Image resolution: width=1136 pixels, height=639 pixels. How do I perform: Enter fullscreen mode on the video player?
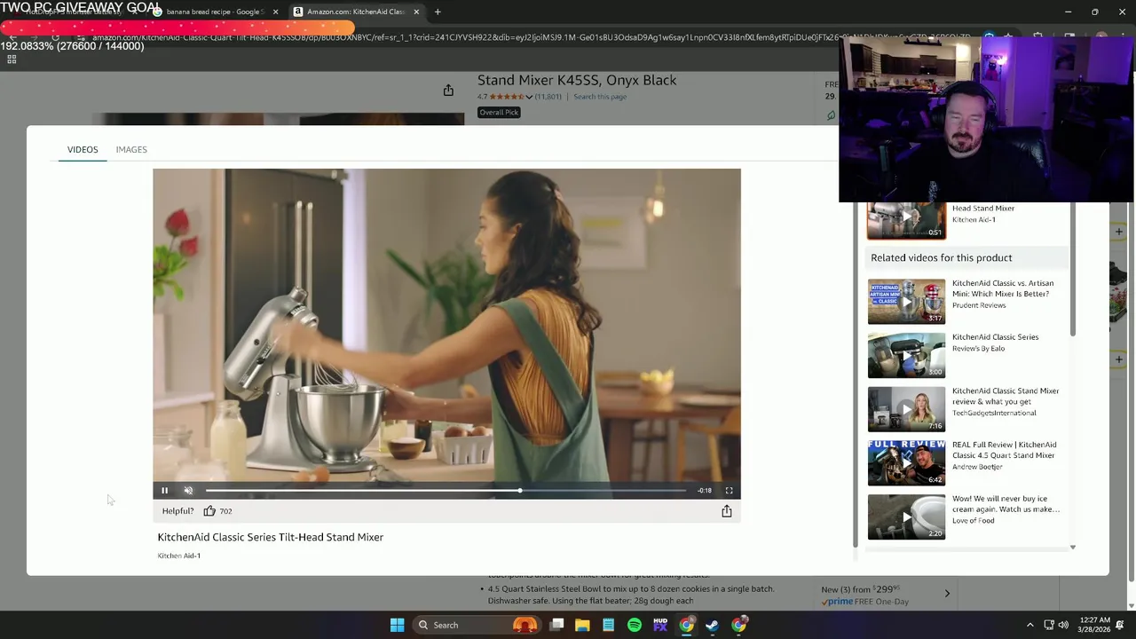point(729,490)
